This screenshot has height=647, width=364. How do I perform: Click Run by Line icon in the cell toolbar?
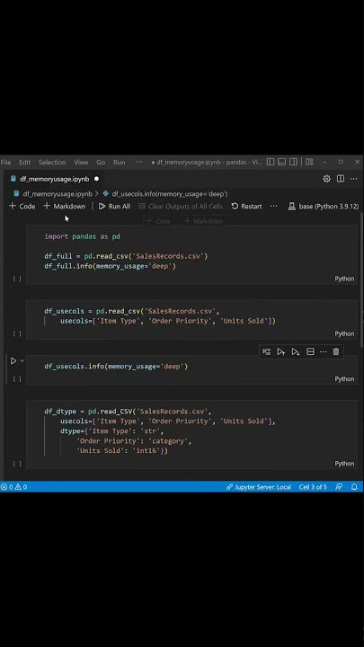pyautogui.click(x=267, y=351)
